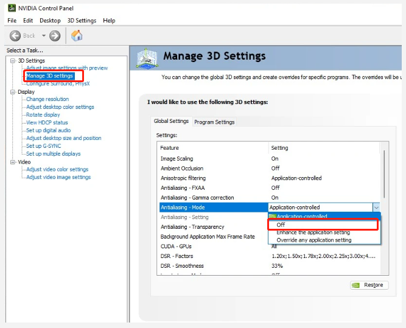Open the File menu

coord(12,21)
